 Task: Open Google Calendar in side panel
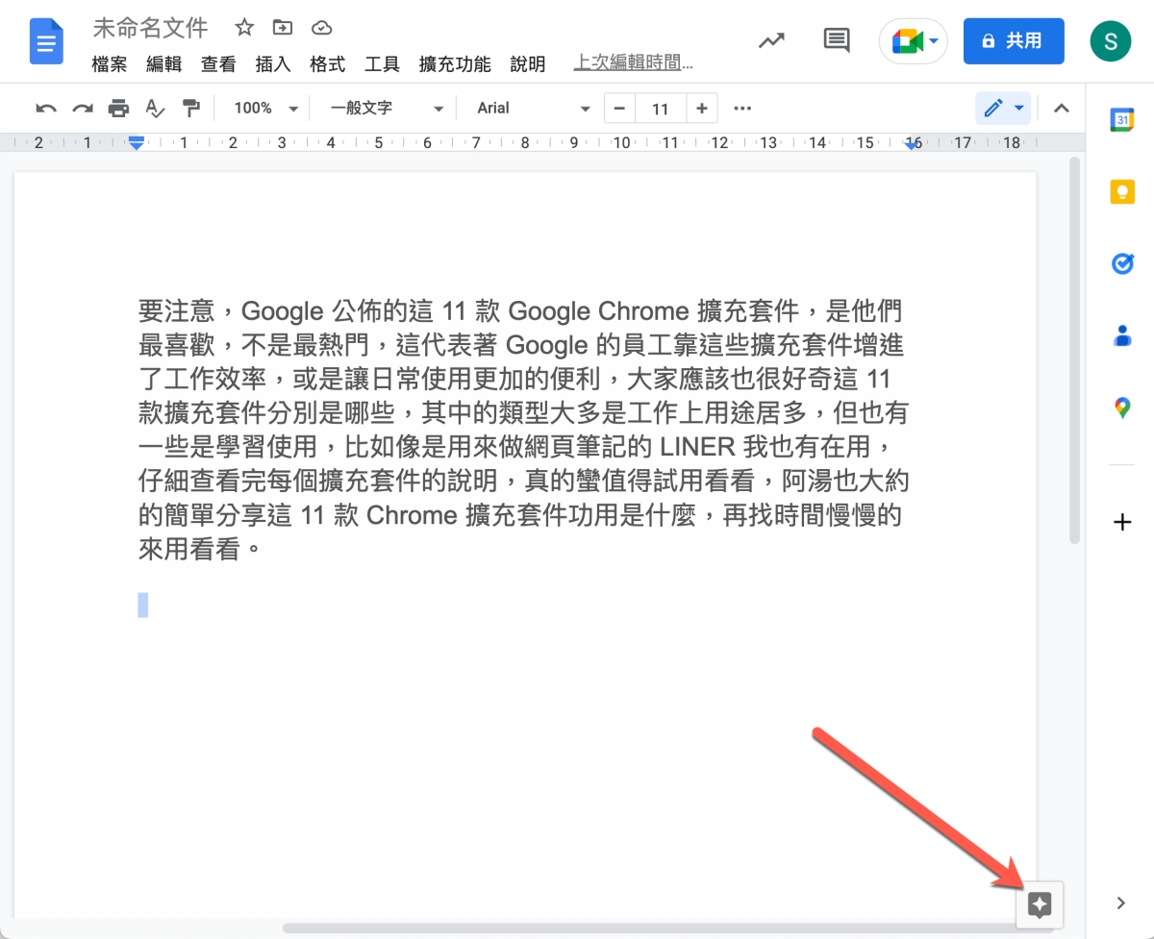1121,119
